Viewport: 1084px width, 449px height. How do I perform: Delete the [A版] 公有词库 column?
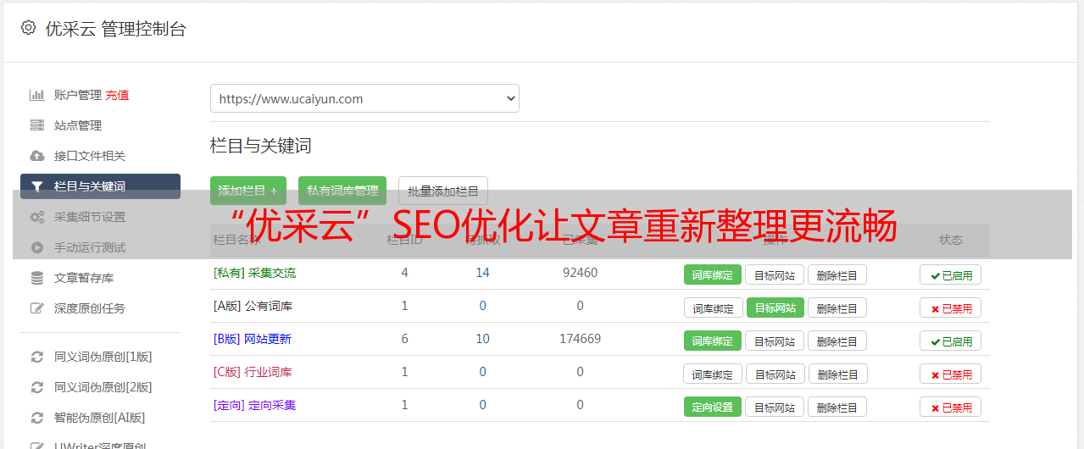tap(837, 308)
